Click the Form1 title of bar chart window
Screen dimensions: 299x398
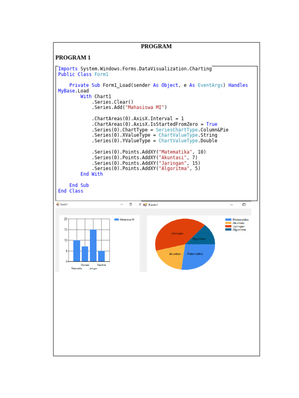coord(64,204)
